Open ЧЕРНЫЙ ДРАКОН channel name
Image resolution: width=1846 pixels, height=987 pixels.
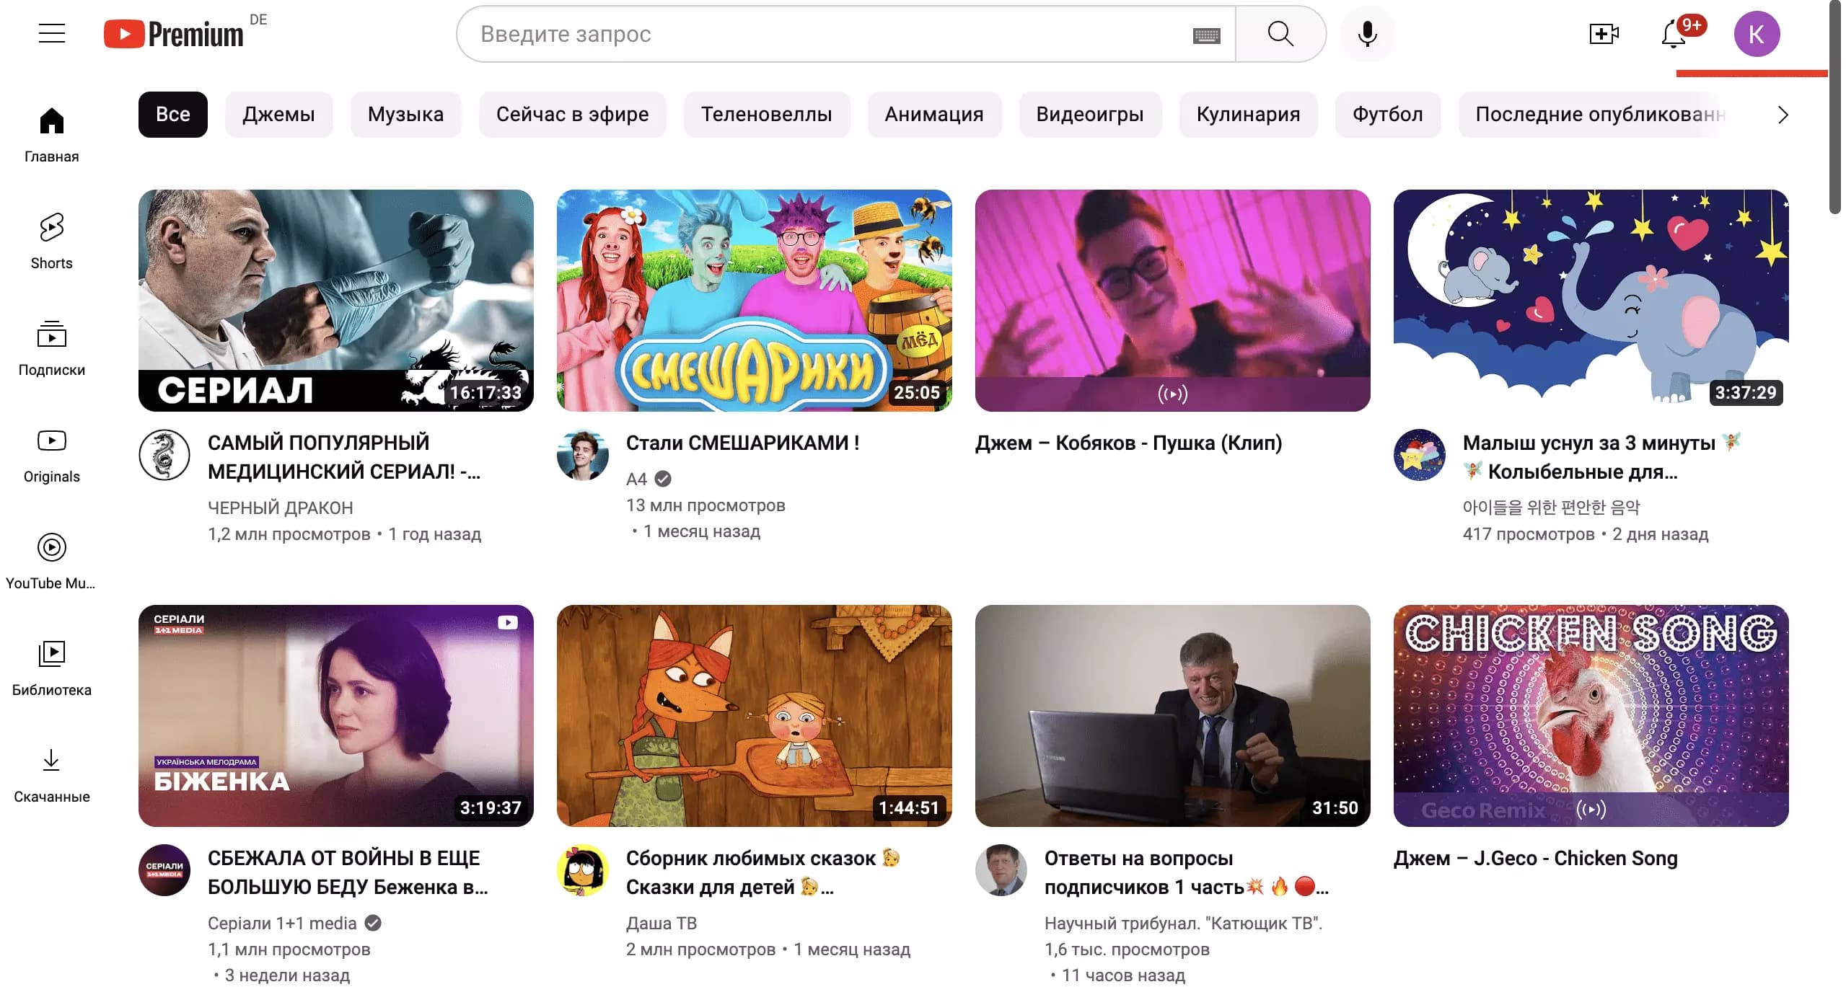click(281, 508)
